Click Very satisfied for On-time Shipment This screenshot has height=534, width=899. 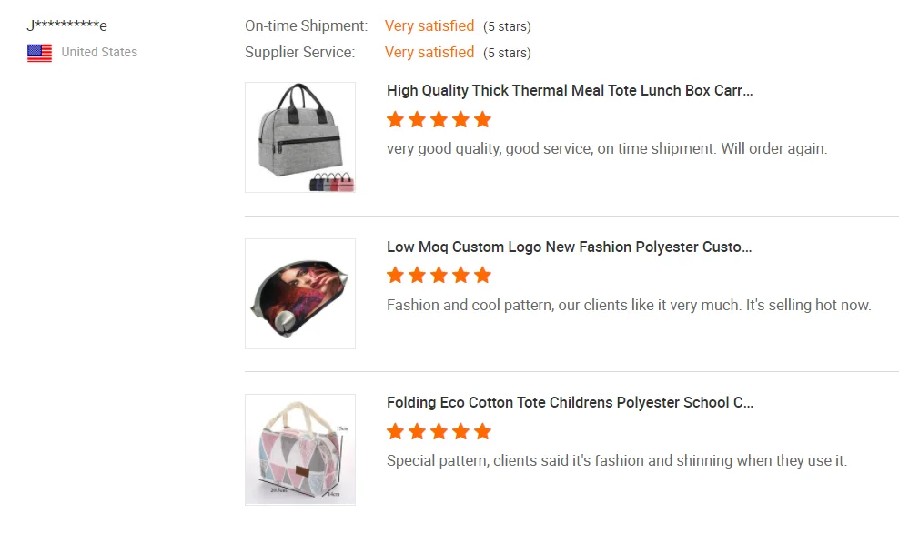429,25
